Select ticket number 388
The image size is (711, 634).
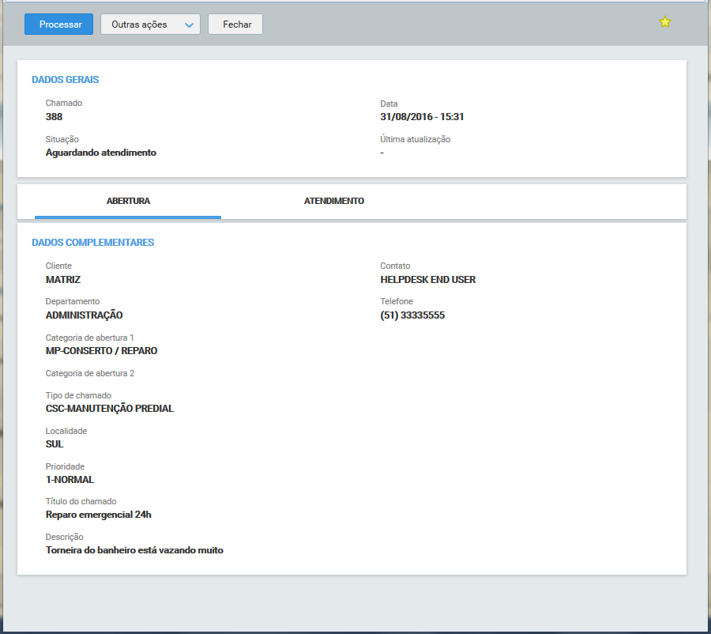(x=55, y=117)
